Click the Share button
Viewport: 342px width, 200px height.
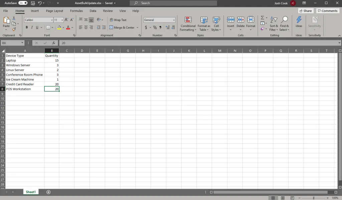305,11
